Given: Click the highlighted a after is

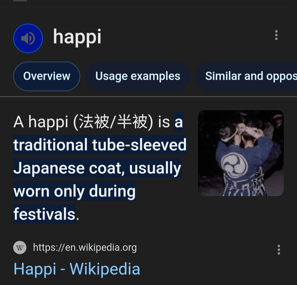Looking at the screenshot, I should (x=179, y=122).
